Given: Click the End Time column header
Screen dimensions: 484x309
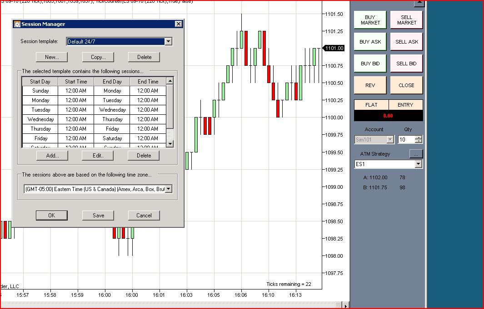Looking at the screenshot, I should [x=148, y=82].
